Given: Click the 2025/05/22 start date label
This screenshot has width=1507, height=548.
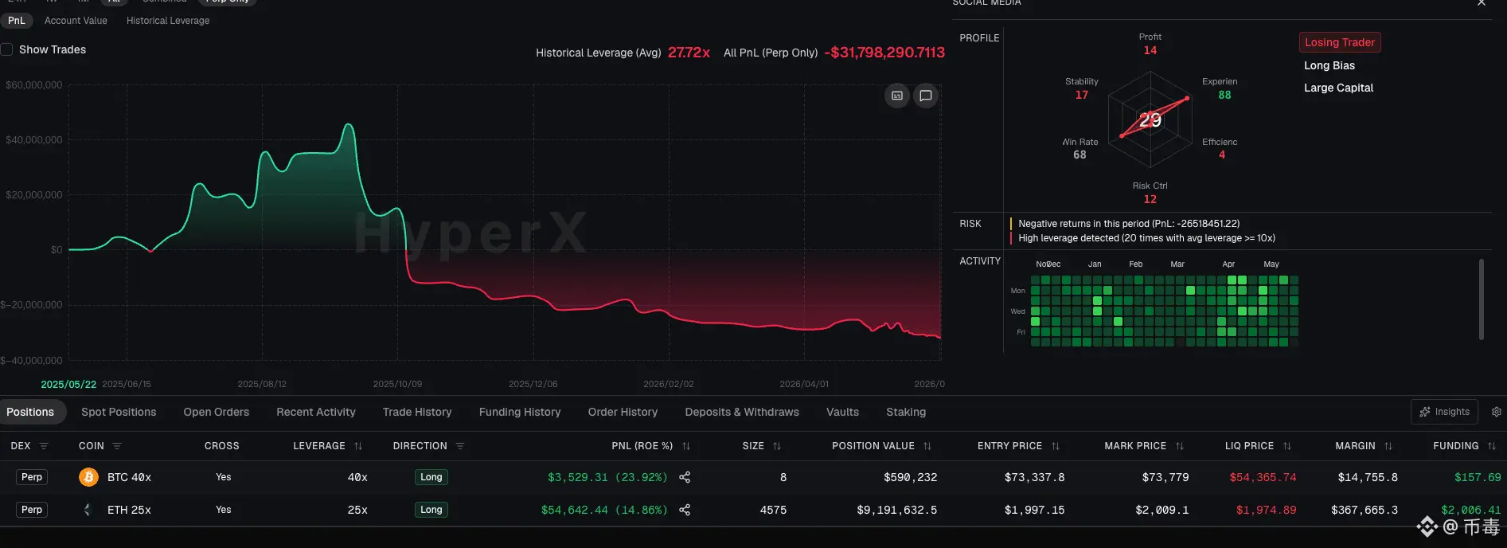Looking at the screenshot, I should click(68, 384).
